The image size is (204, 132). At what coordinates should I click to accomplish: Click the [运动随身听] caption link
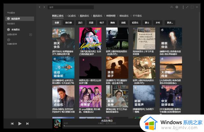click(63, 82)
